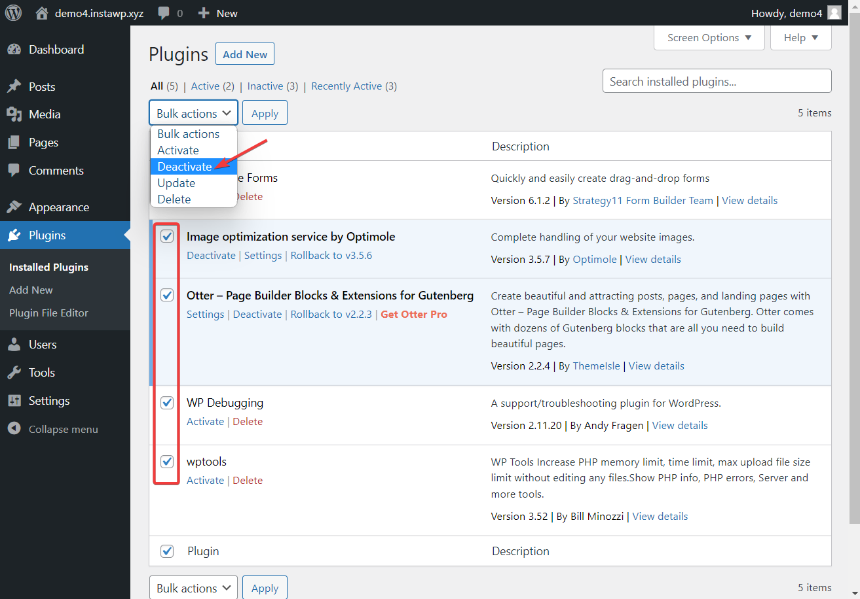Screen dimensions: 860x599
Task: Uncheck the WP Debugging plugin checkbox
Action: tap(167, 403)
